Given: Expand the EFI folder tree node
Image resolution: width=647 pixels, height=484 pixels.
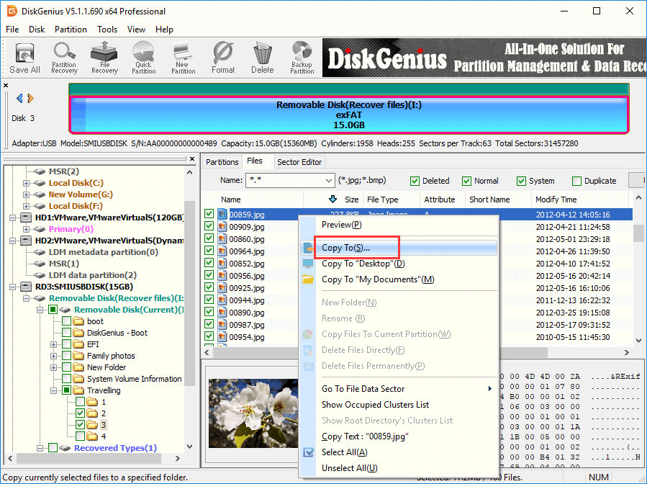Looking at the screenshot, I should (54, 344).
